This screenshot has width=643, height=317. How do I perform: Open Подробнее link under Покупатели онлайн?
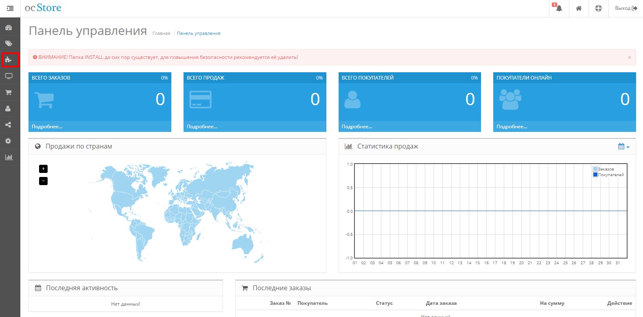(x=512, y=127)
